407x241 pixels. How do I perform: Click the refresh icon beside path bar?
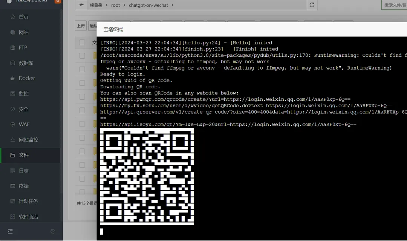[312, 5]
